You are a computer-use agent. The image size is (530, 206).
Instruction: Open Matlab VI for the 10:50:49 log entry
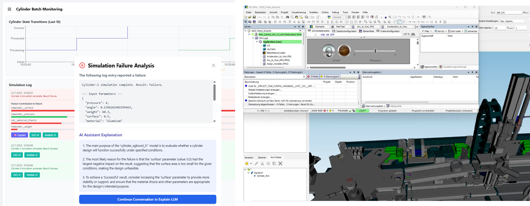[32, 155]
